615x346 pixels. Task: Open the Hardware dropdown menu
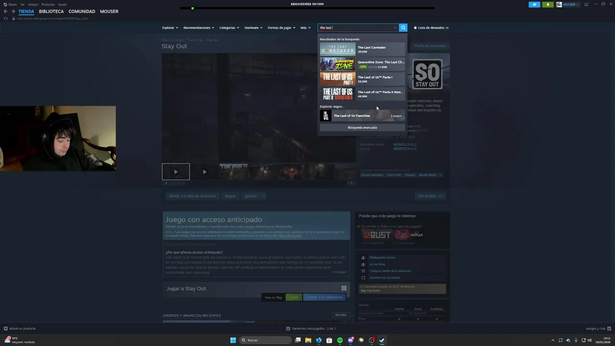(253, 27)
